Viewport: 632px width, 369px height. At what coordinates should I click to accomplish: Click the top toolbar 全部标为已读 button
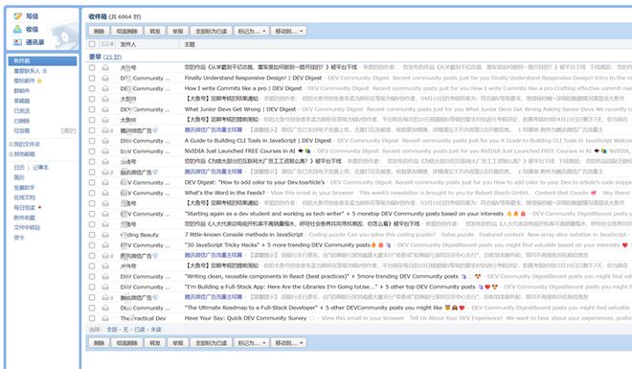(211, 31)
